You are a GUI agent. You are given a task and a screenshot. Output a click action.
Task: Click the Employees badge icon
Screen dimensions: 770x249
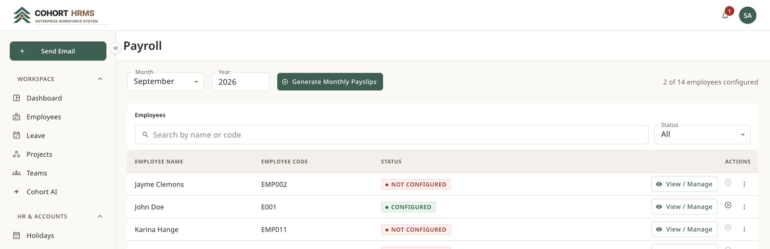coord(16,117)
